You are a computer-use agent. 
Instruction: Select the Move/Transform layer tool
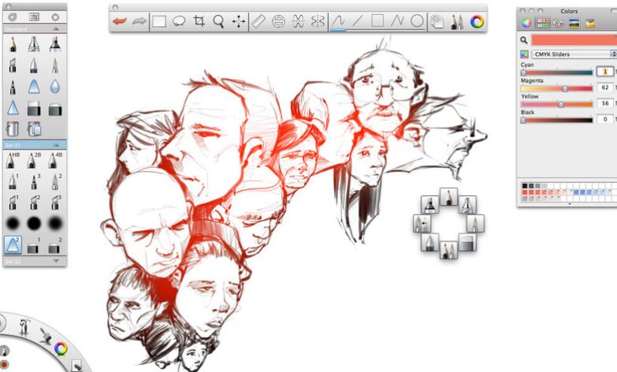tap(239, 21)
